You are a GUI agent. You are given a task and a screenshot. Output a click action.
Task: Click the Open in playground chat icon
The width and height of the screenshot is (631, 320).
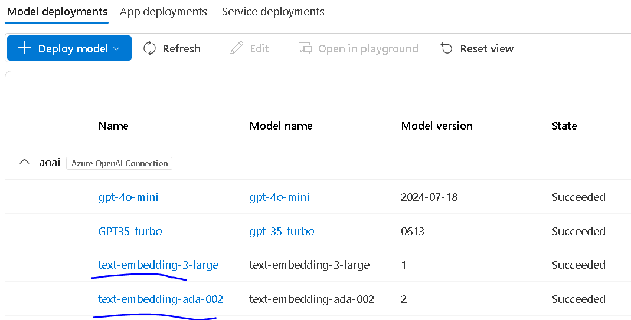(x=305, y=48)
